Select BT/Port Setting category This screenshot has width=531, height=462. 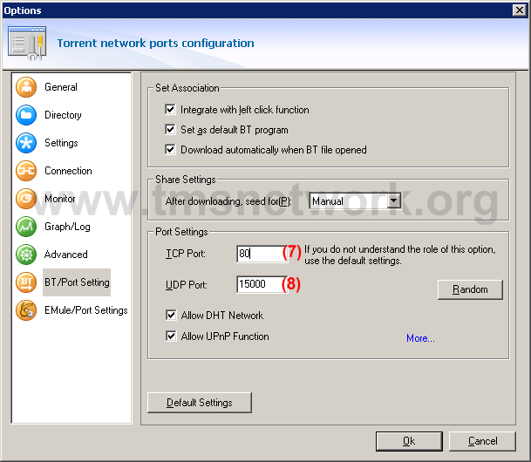77,282
